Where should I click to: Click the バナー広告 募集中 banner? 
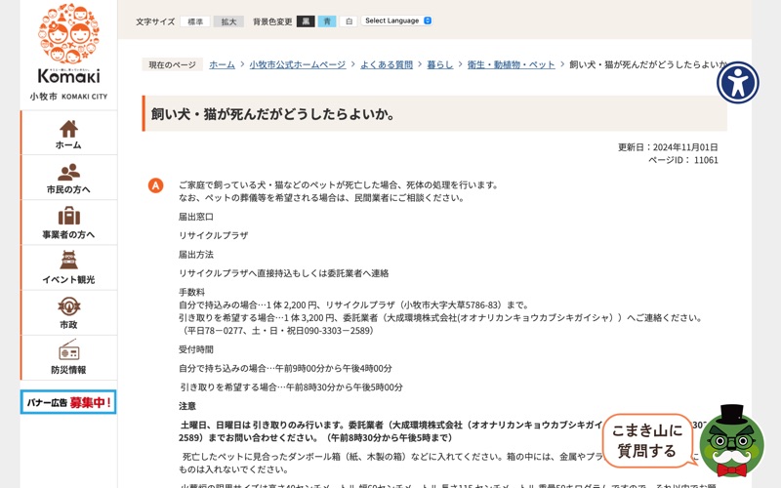tap(68, 402)
